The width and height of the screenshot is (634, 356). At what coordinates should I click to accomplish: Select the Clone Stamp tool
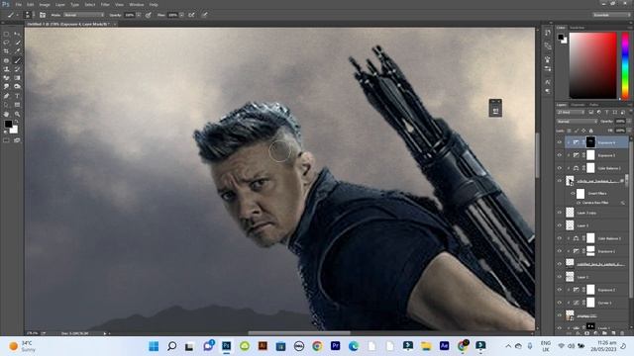tap(7, 69)
